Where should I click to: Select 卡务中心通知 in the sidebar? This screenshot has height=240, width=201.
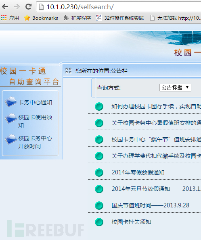pos(35,102)
